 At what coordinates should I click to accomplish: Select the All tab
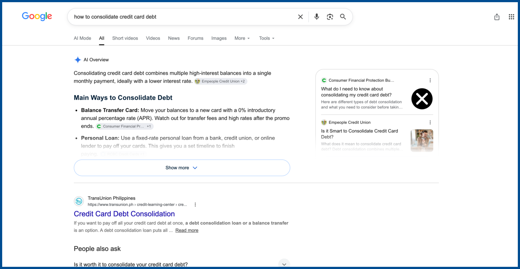(x=102, y=38)
